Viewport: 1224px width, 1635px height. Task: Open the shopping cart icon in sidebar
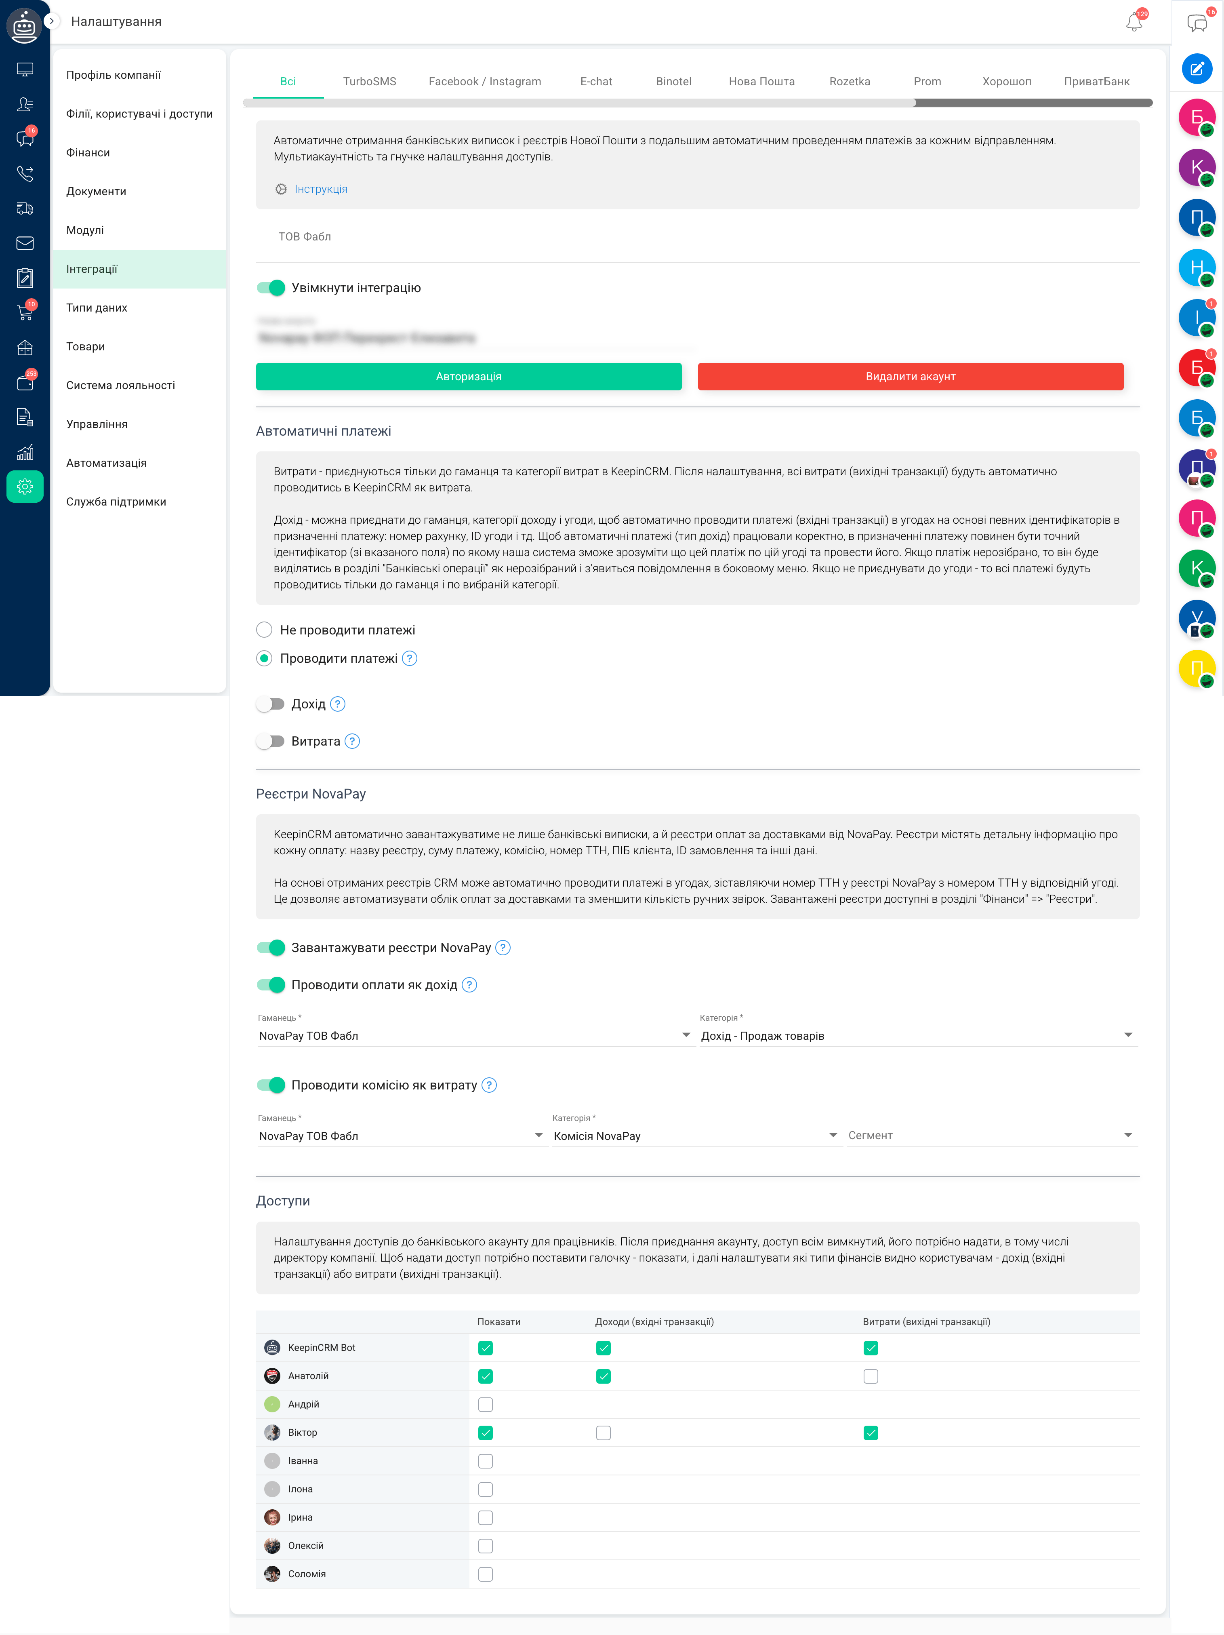click(x=25, y=313)
